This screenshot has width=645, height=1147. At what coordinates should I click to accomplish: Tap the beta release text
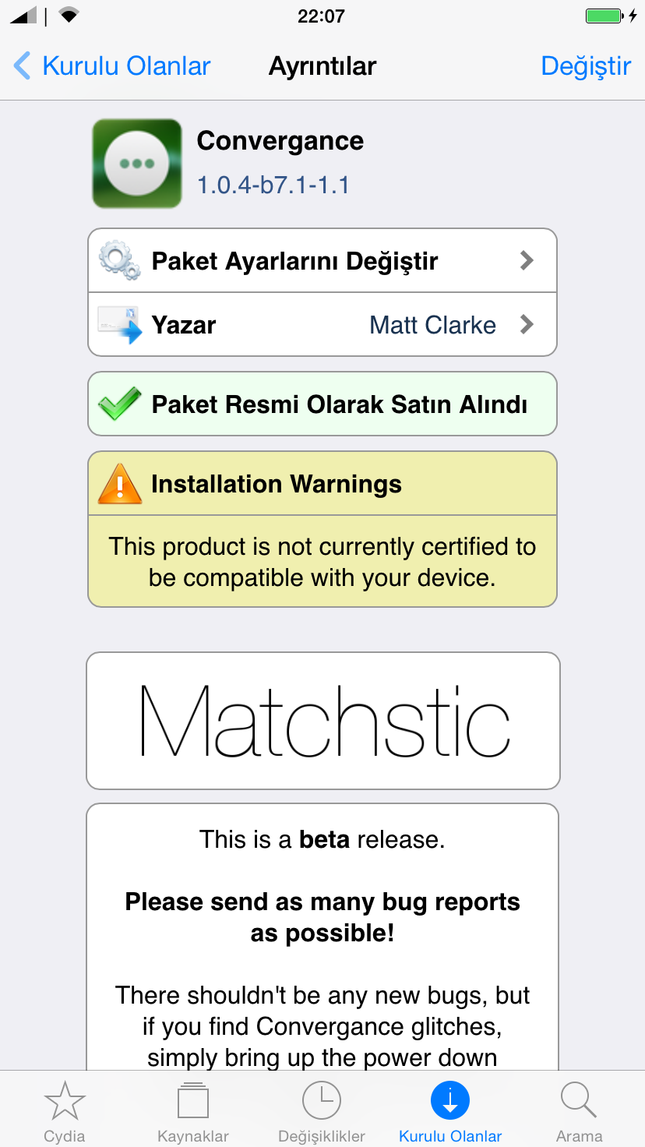point(322,839)
